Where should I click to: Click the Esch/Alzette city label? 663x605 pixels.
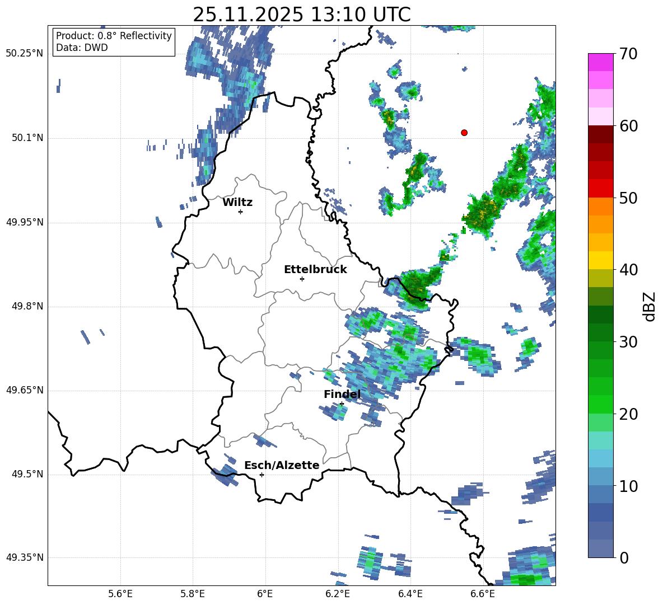coord(282,465)
